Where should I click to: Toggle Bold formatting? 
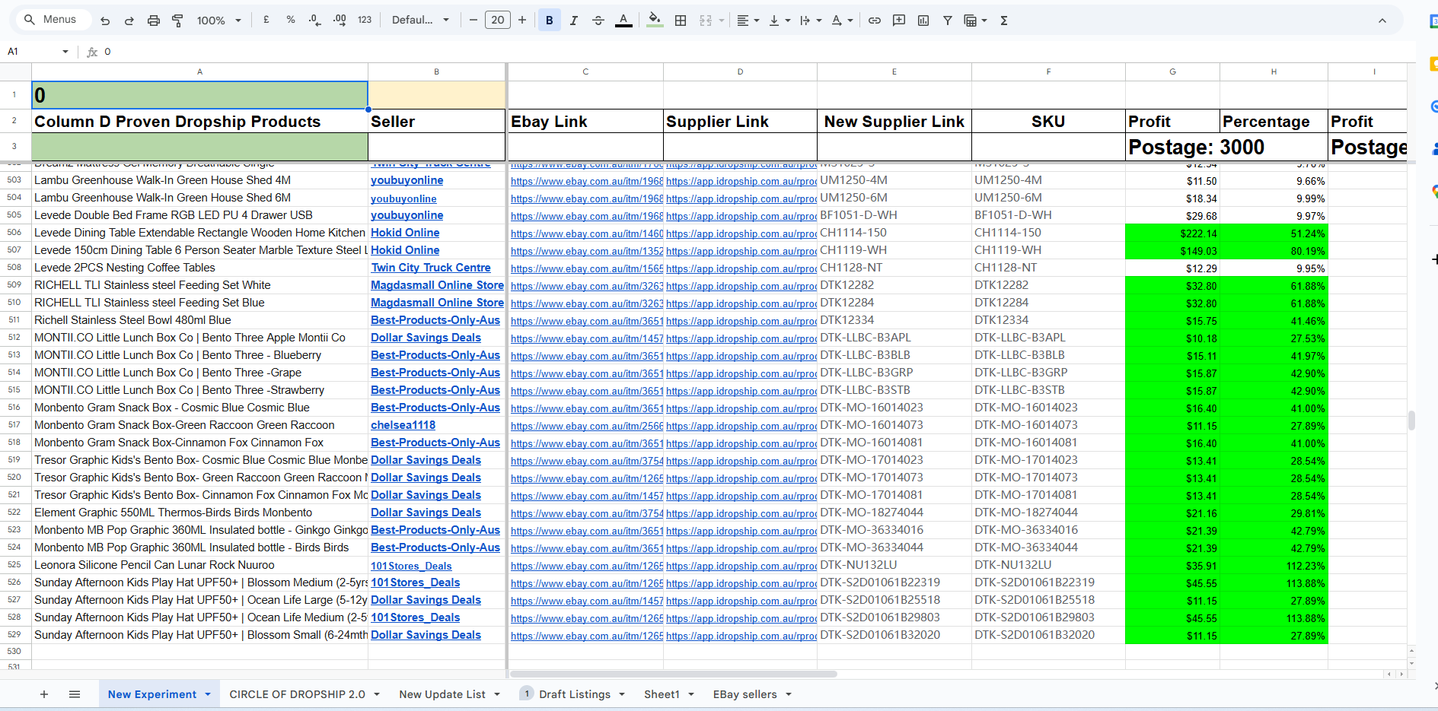click(x=550, y=21)
